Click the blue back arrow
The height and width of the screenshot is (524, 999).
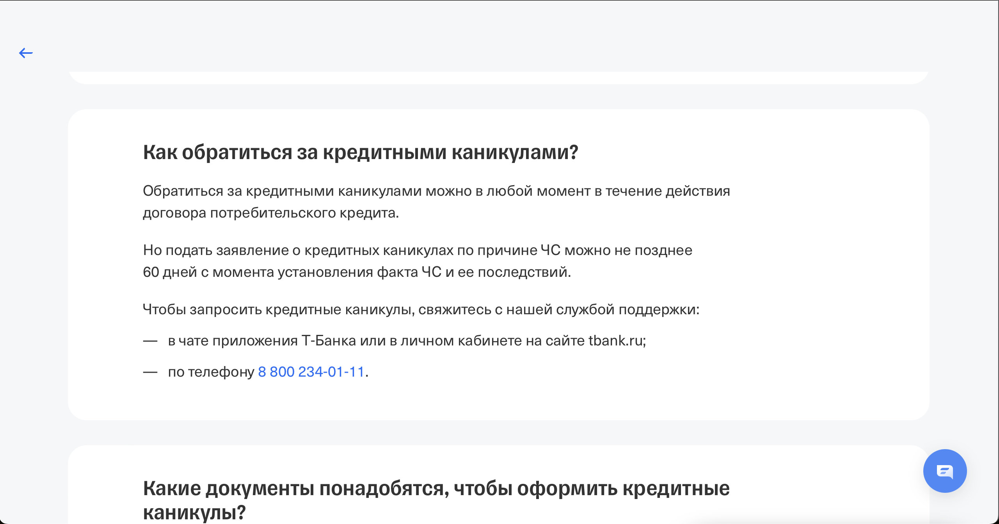(x=26, y=53)
